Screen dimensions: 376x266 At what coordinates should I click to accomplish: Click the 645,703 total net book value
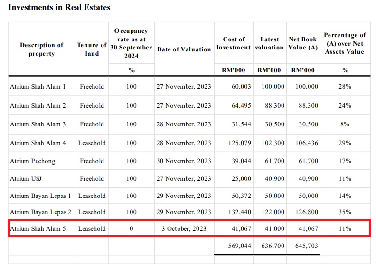click(x=307, y=246)
